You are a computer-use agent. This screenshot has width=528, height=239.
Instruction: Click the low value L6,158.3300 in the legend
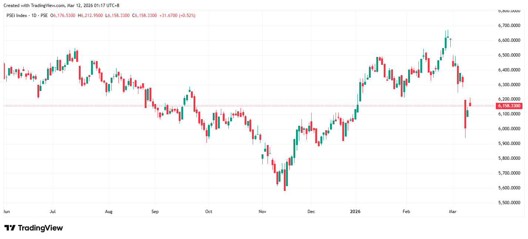tap(118, 16)
